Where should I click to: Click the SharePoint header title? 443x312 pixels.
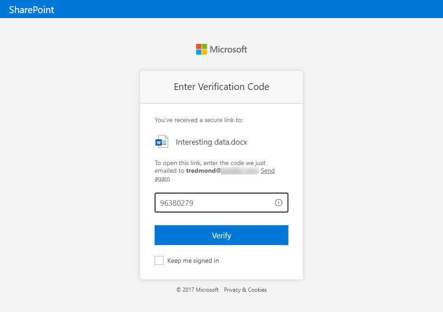[x=31, y=9]
